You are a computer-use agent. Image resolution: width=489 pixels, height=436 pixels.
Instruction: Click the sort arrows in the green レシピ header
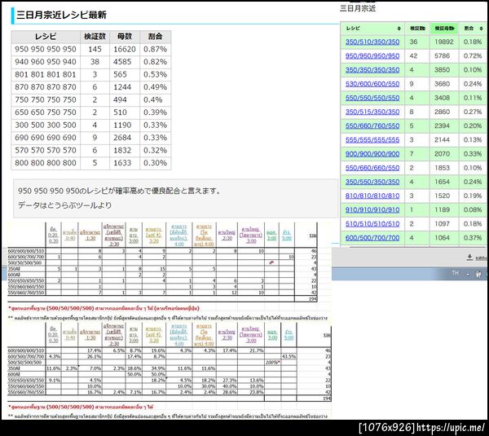point(399,29)
